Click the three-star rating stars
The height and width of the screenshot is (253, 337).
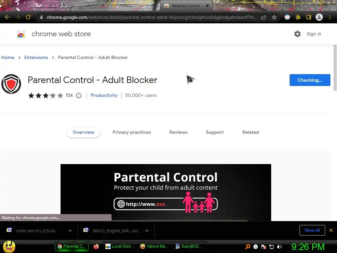(45, 95)
